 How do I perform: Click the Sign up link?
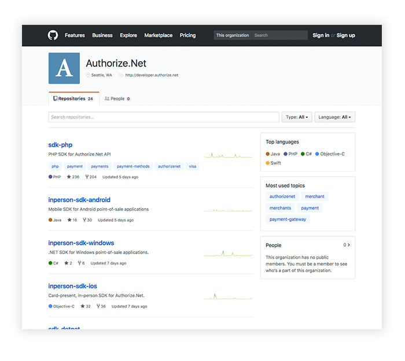tap(345, 35)
